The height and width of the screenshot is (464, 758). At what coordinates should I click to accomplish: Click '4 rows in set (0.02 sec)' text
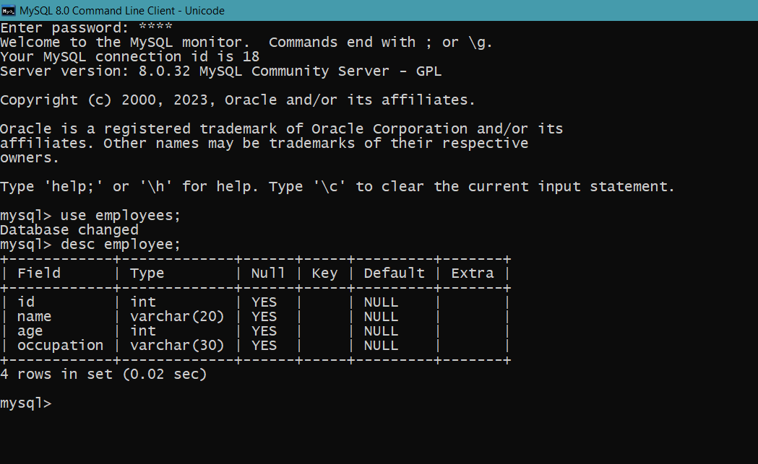click(x=103, y=375)
